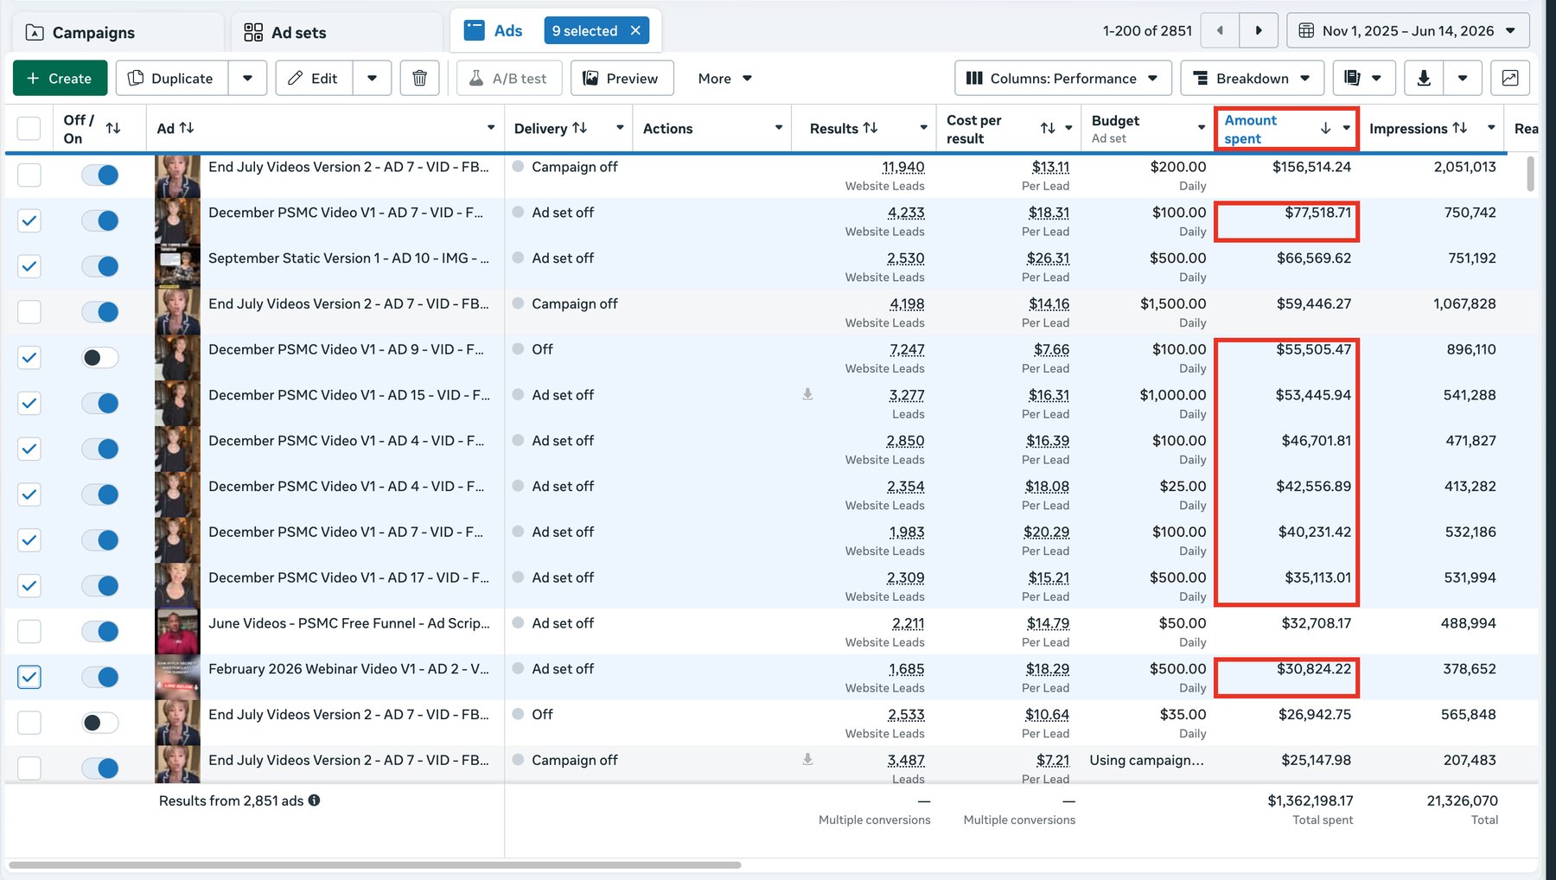1556x880 pixels.
Task: Click the export download icon
Action: (1423, 78)
